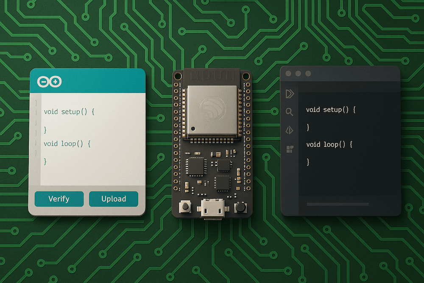The image size is (424, 283).
Task: Click the minus circle of the Arduino logo
Action: (44, 81)
